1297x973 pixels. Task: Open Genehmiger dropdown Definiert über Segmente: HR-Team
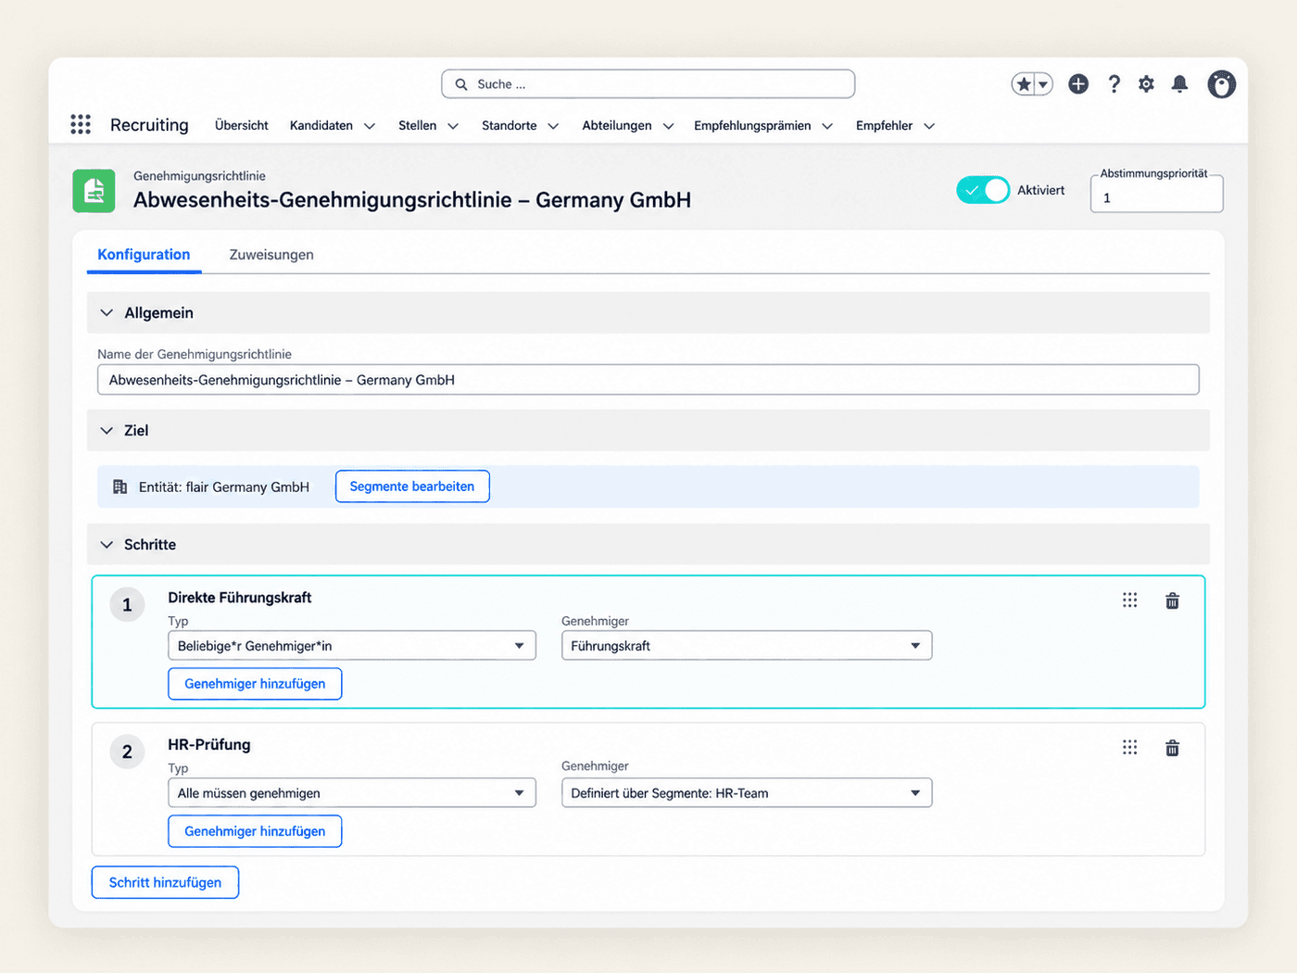tap(747, 793)
